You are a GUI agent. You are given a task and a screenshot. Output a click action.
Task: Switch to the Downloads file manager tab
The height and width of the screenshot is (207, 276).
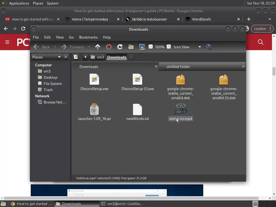pos(89,67)
